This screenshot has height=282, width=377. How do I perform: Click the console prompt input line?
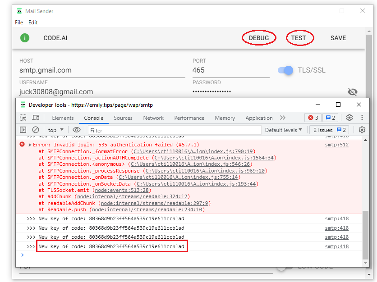pos(190,255)
